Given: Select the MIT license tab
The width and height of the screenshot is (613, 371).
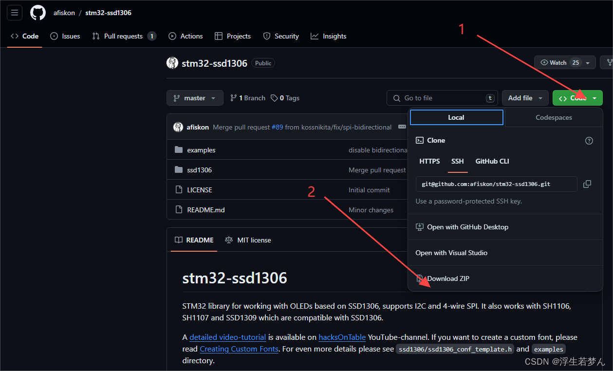Looking at the screenshot, I should coord(248,240).
